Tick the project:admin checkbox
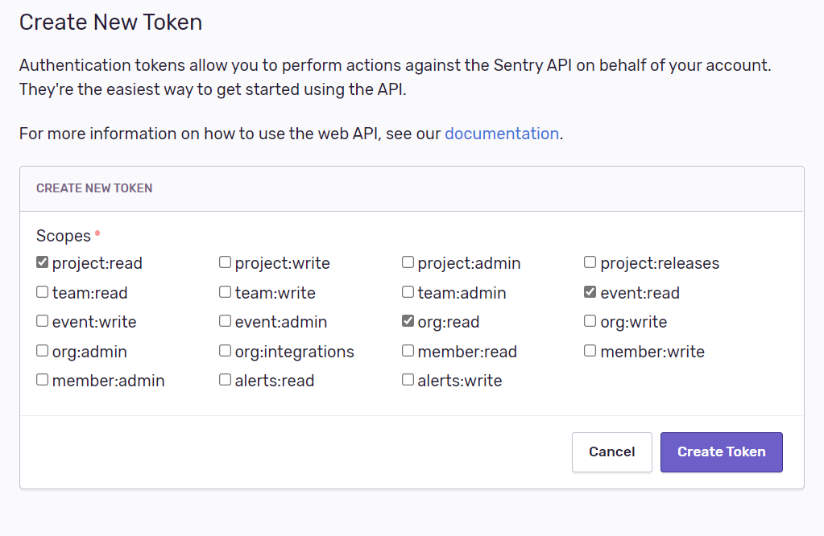This screenshot has height=536, width=824. click(x=408, y=262)
